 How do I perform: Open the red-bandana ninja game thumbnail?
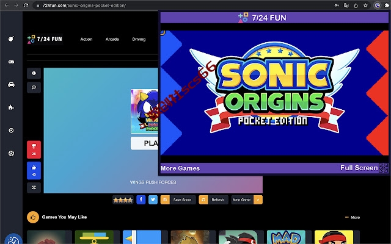[334, 237]
